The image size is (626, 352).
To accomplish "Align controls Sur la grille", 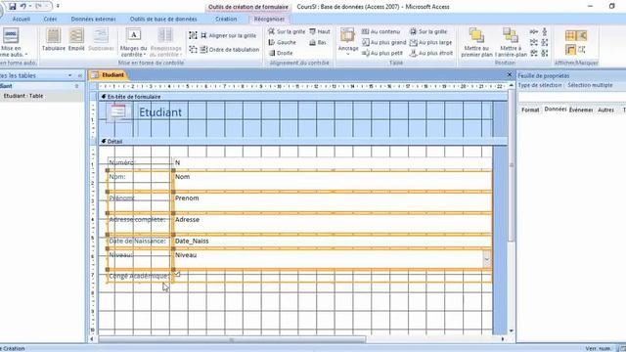I will (287, 31).
